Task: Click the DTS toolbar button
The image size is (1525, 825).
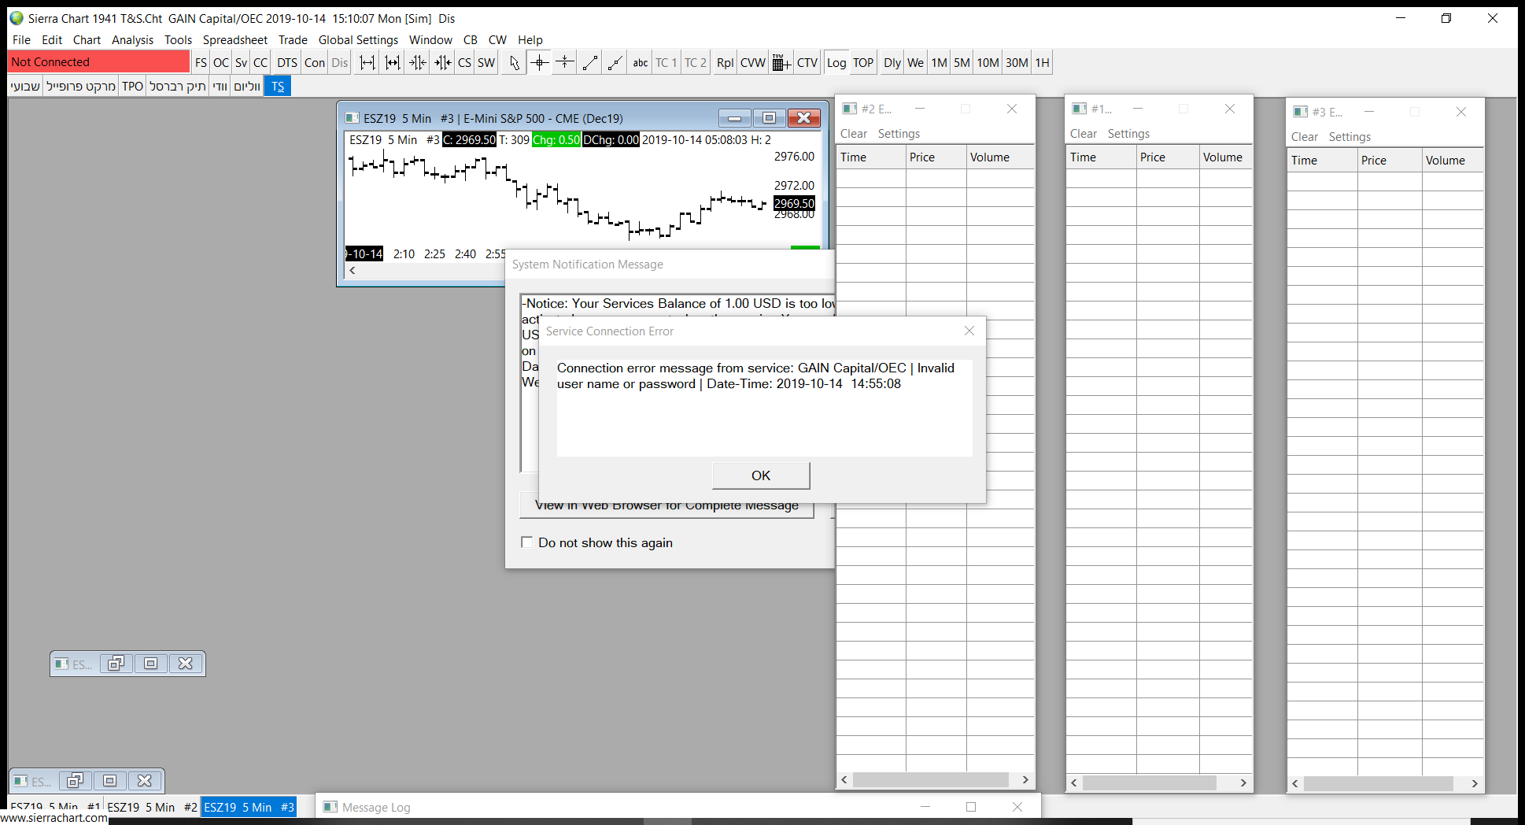Action: coord(286,63)
